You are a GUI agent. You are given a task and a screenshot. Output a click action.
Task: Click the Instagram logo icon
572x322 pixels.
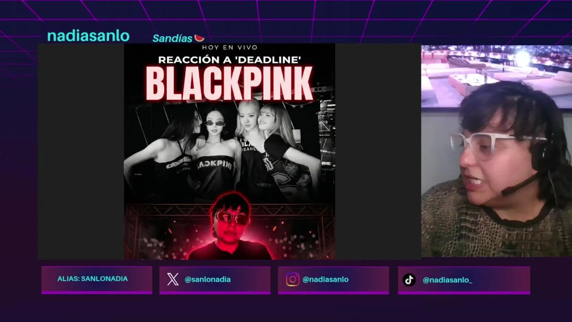(293, 280)
